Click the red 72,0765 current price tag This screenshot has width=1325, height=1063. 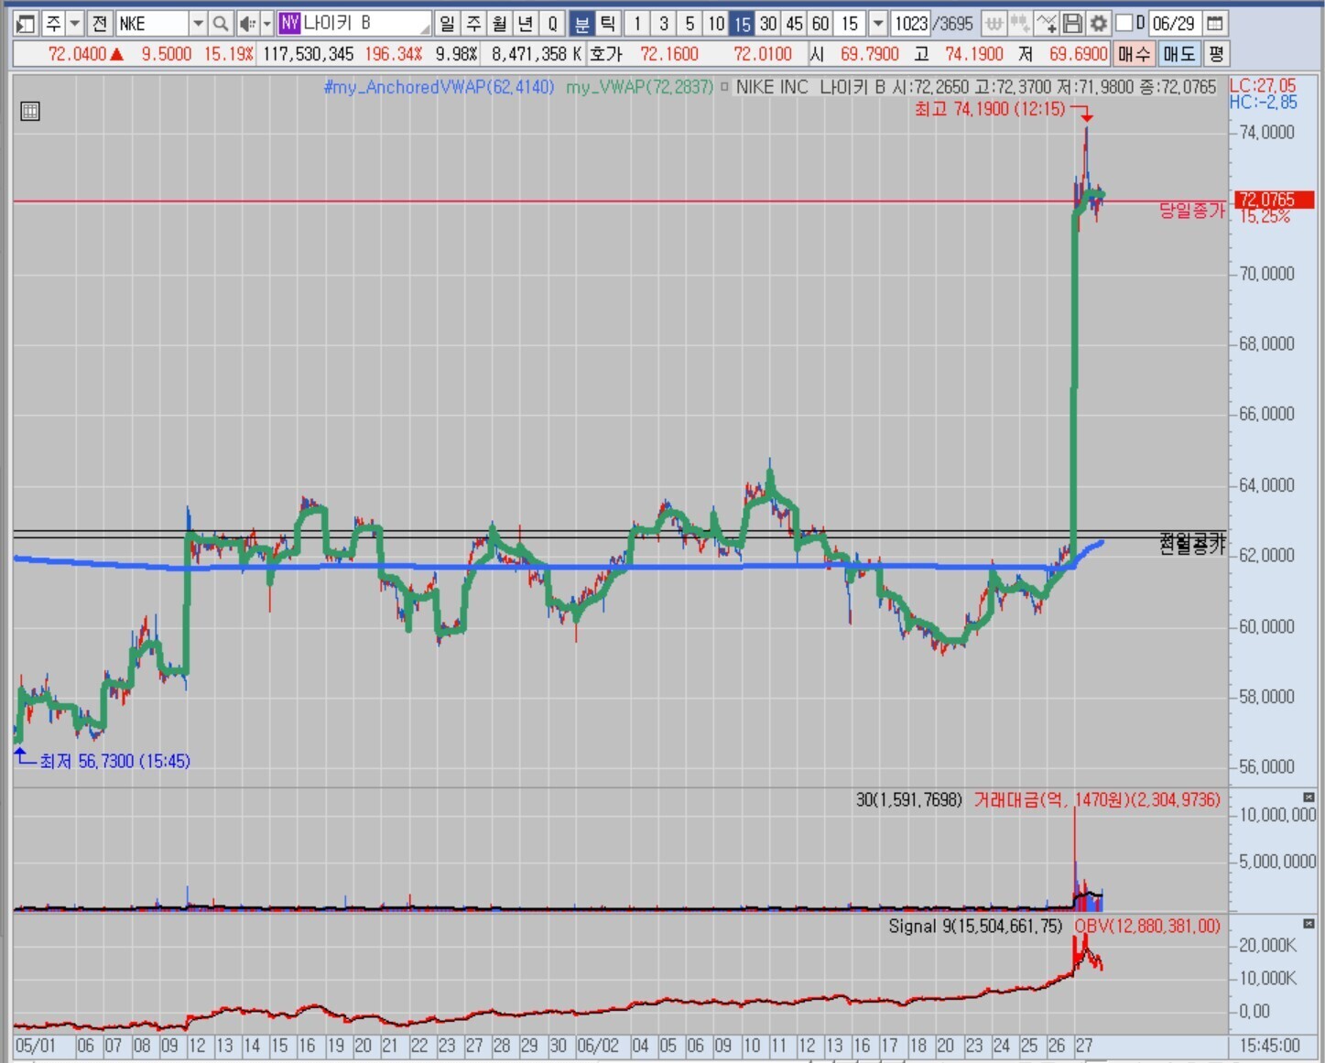[1274, 200]
